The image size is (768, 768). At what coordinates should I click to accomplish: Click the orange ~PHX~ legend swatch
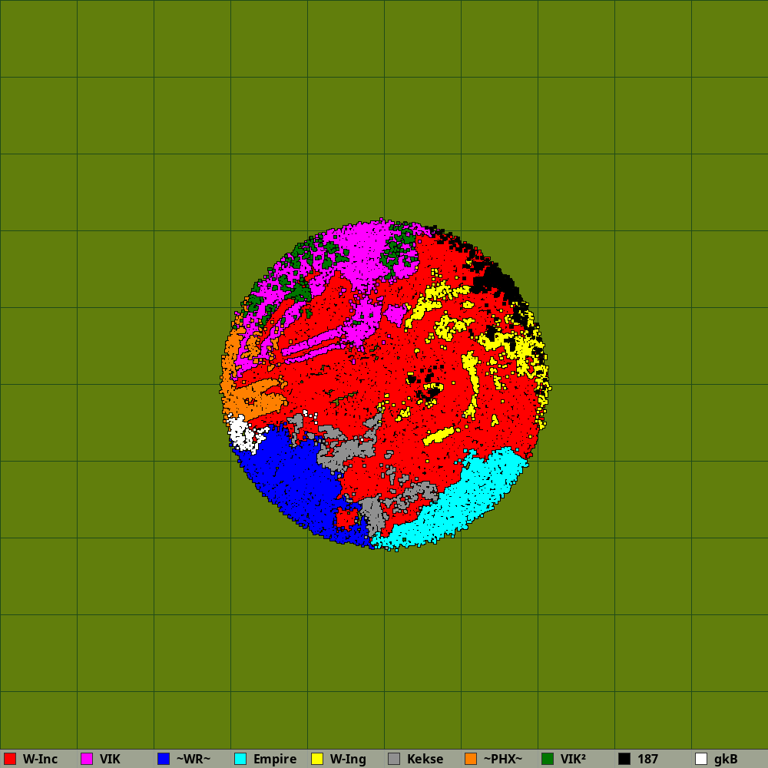[471, 759]
